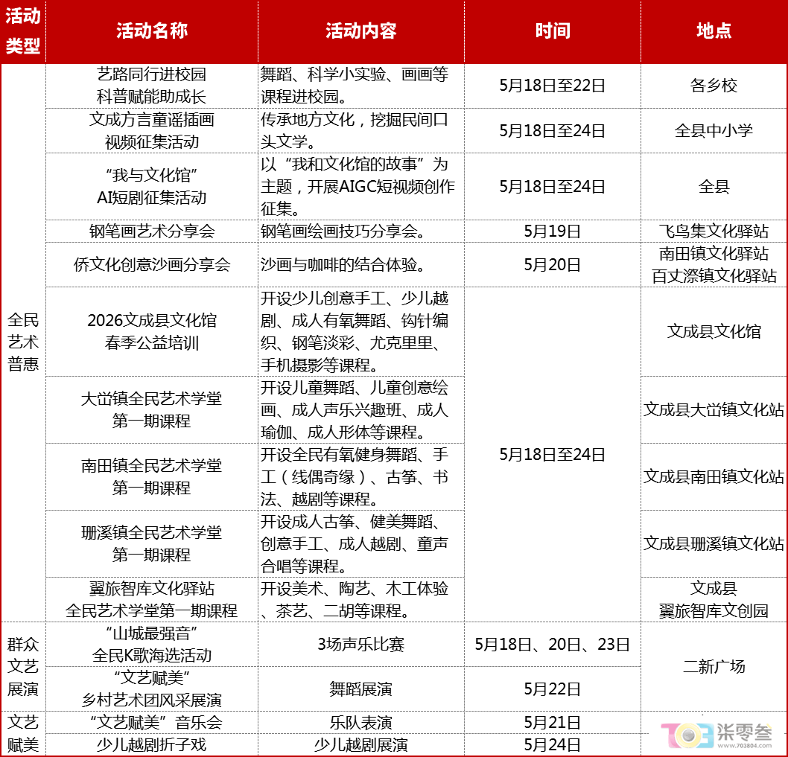Click the 地点 column header

click(x=714, y=31)
